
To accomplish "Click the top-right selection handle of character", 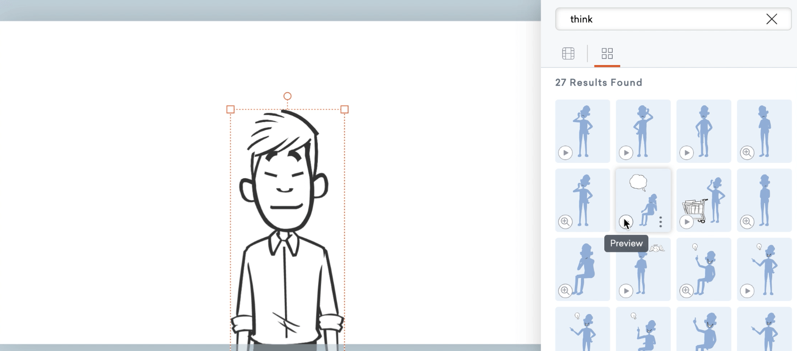I will click(345, 109).
